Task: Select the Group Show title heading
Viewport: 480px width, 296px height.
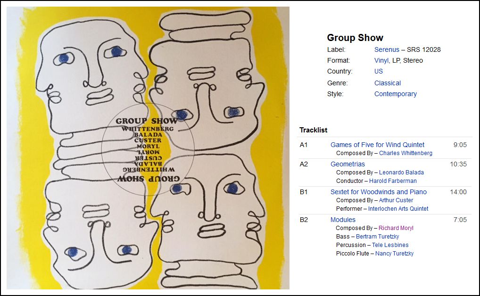Action: 355,38
